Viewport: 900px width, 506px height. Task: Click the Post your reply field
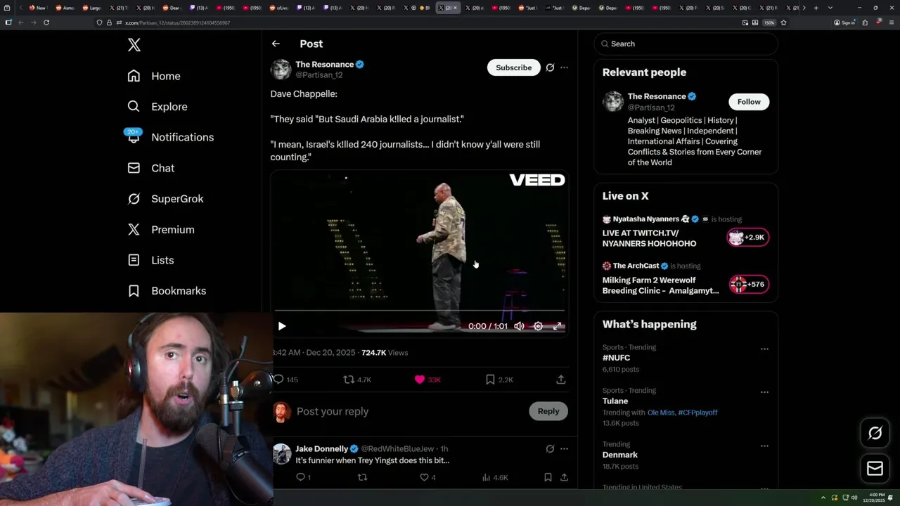coord(409,412)
